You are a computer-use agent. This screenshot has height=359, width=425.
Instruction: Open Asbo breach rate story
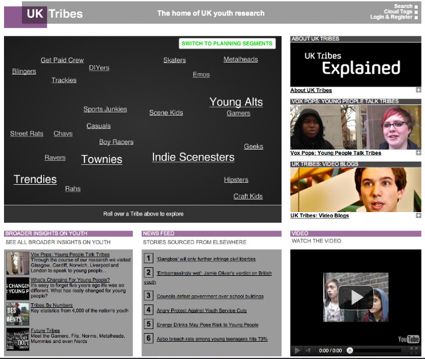(x=212, y=338)
